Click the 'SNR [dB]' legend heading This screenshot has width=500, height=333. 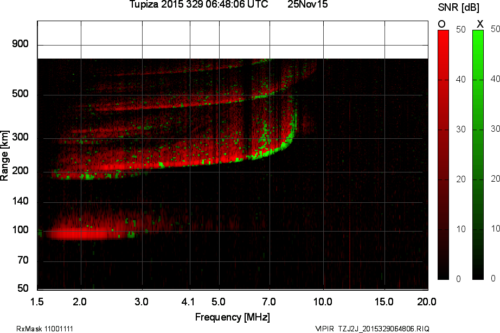[x=458, y=8]
